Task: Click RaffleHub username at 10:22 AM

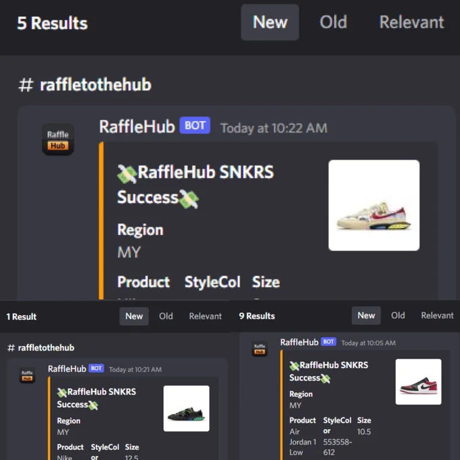Action: click(137, 127)
